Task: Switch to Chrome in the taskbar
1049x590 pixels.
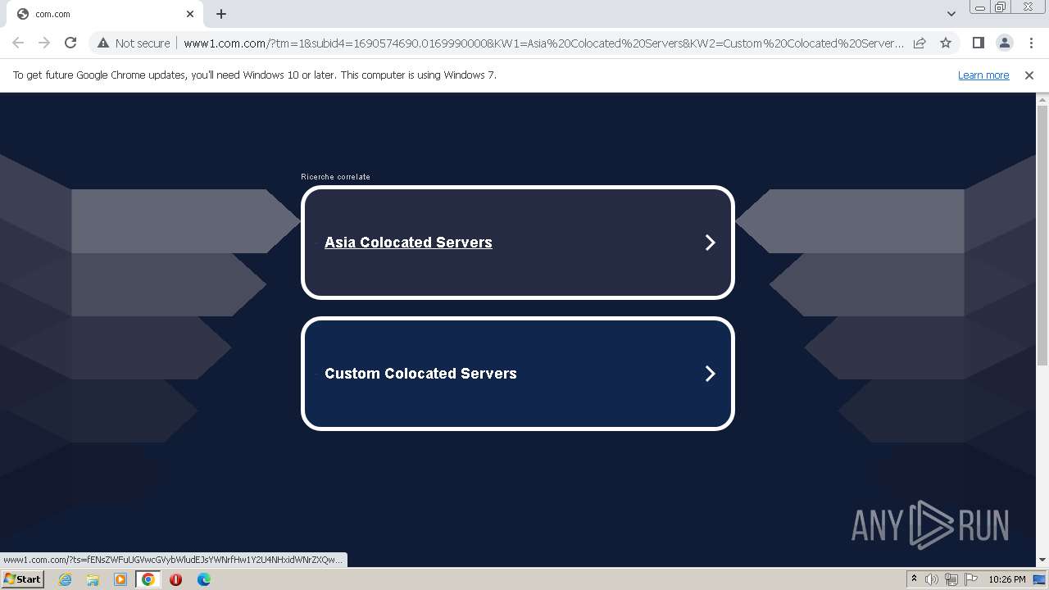Action: [x=148, y=579]
